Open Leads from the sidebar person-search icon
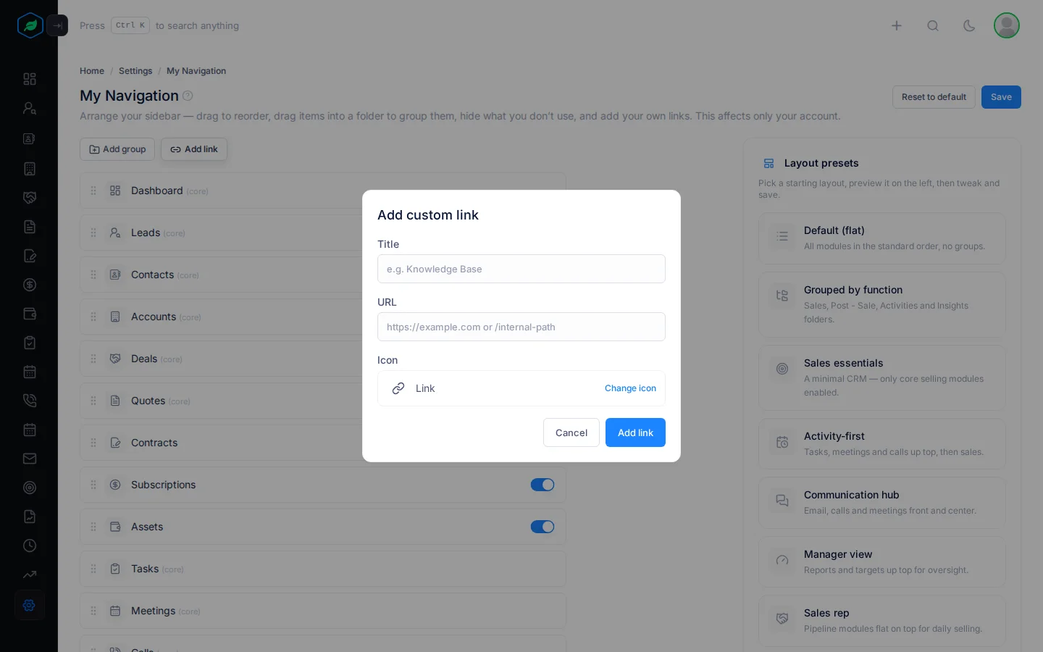This screenshot has height=652, width=1043. pyautogui.click(x=30, y=108)
